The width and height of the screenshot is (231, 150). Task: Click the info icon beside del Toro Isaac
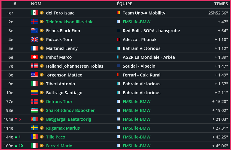[42, 13]
